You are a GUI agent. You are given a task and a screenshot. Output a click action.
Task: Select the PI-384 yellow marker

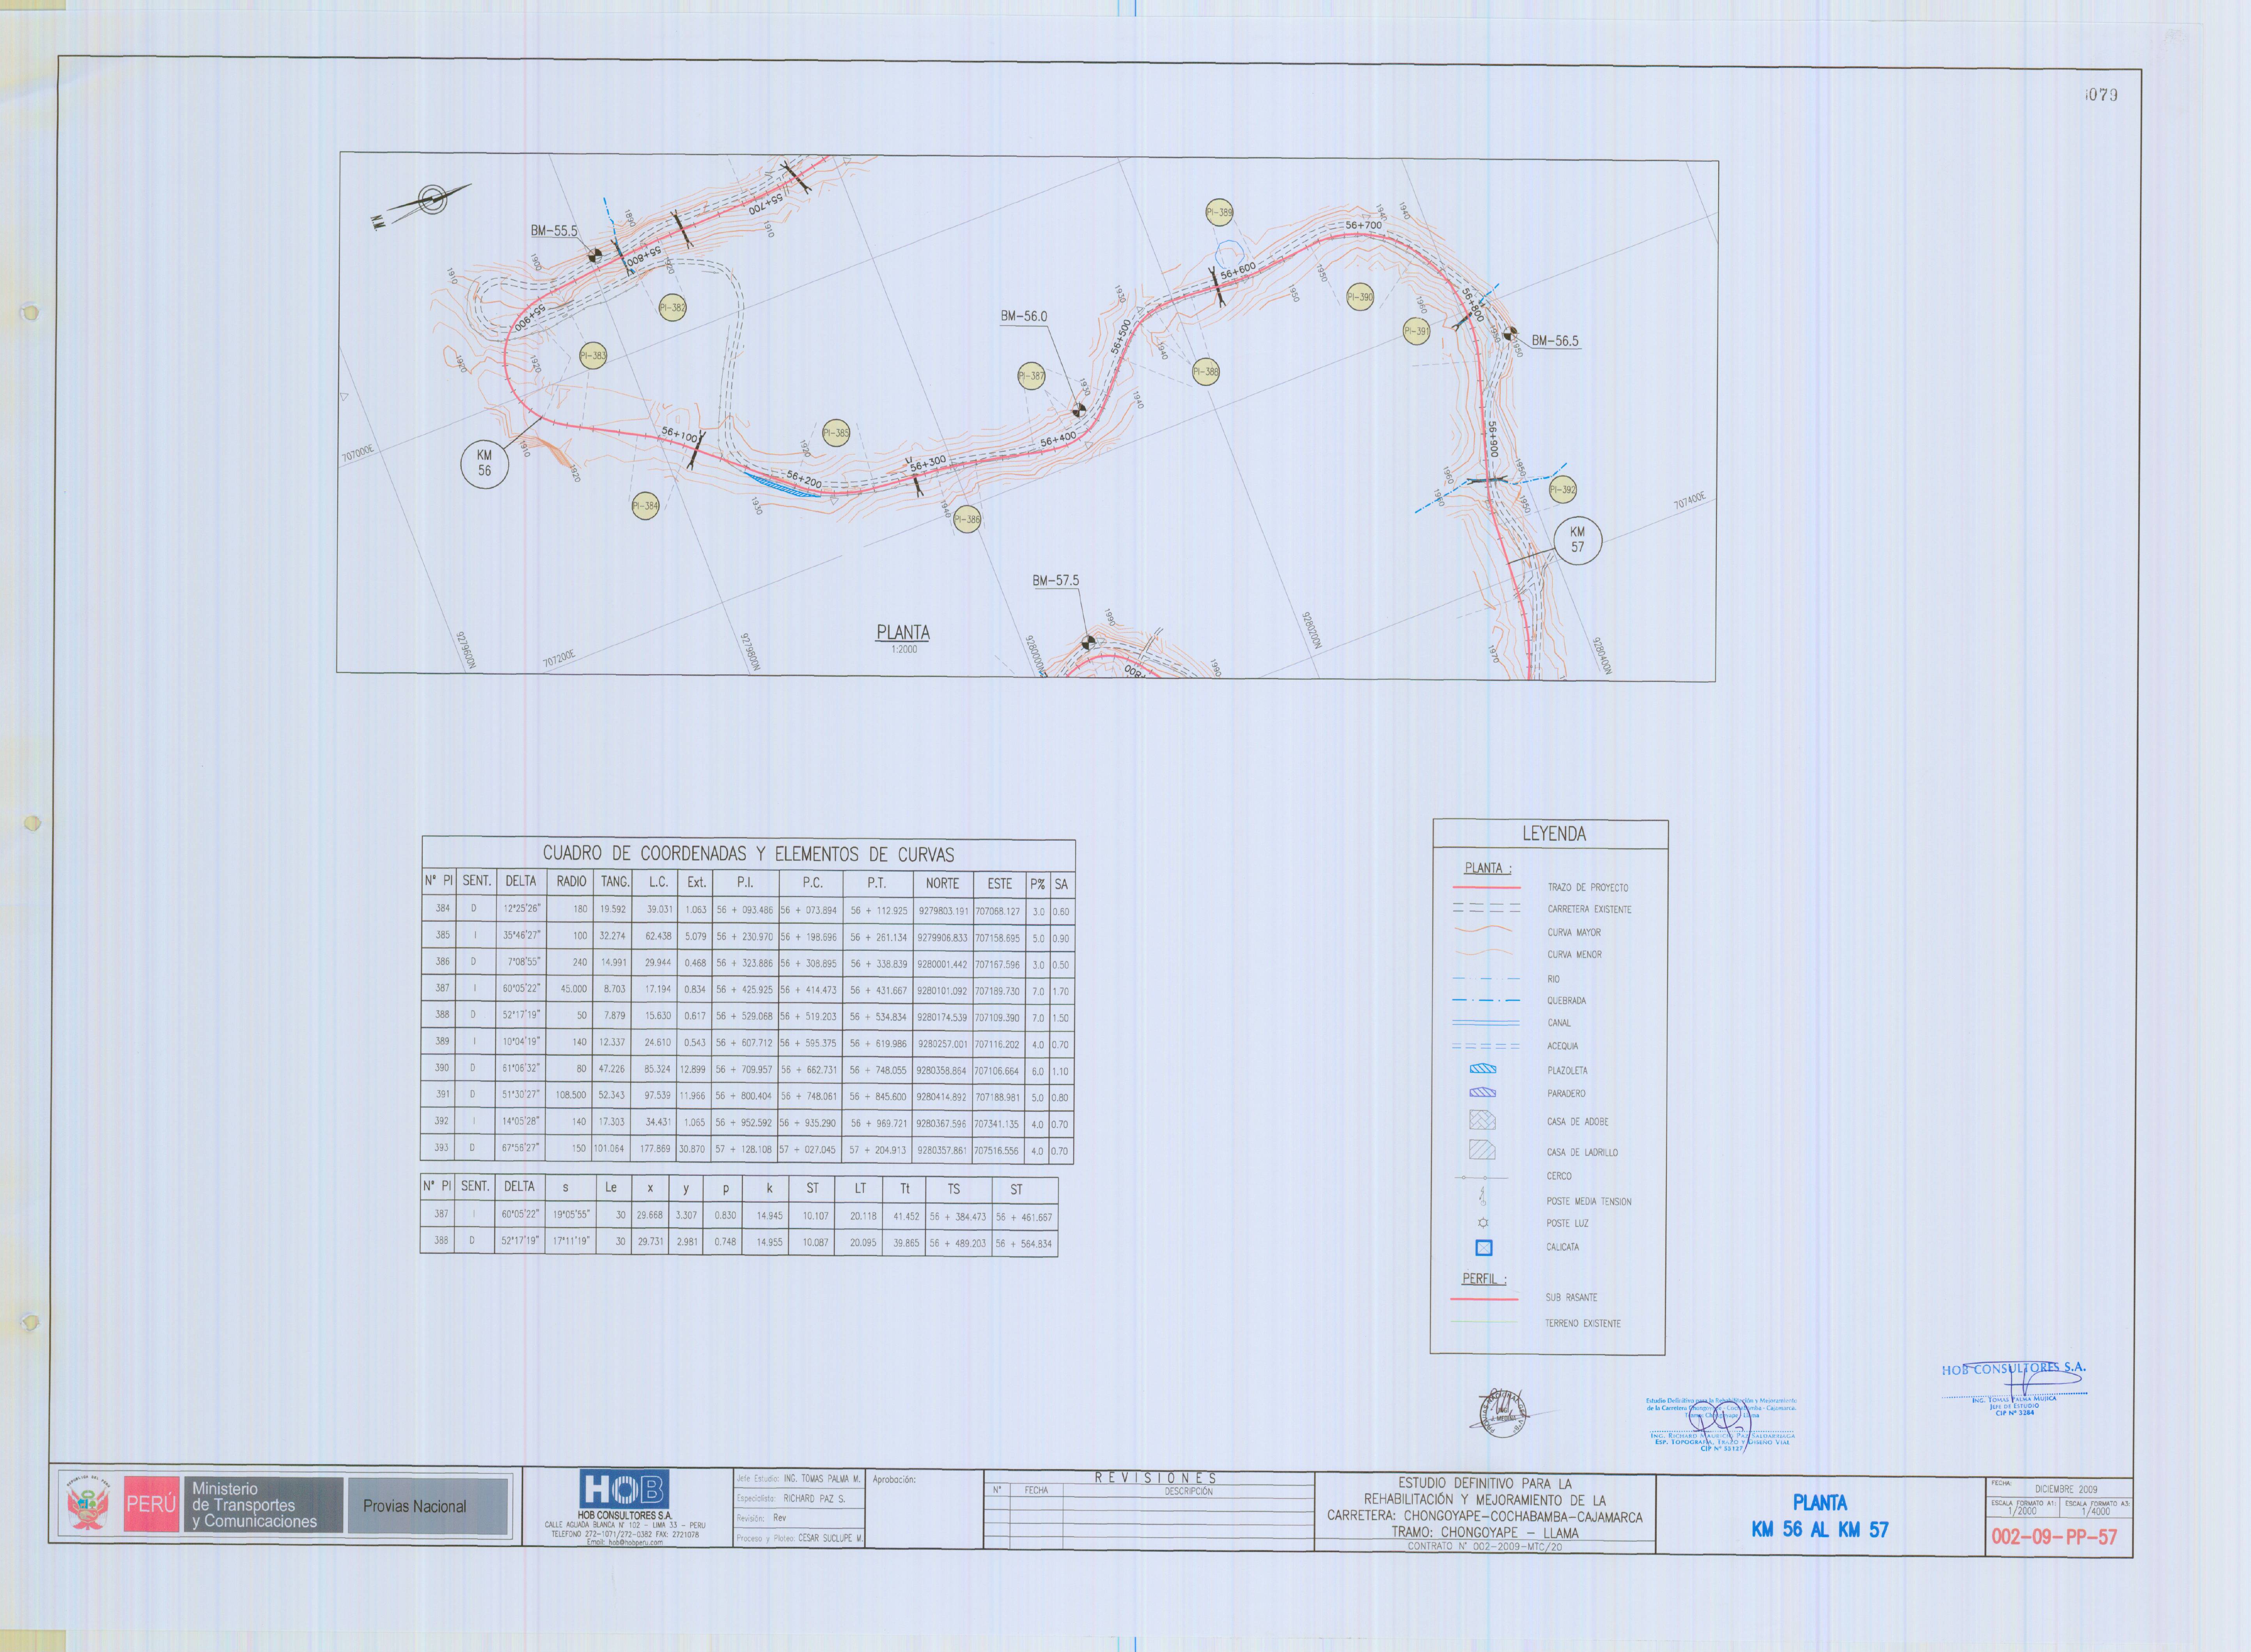(645, 506)
